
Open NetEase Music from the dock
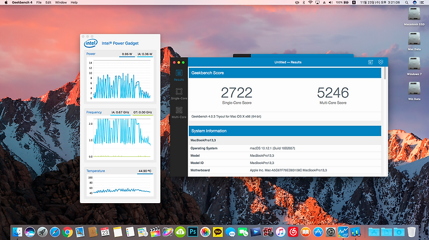293,232
